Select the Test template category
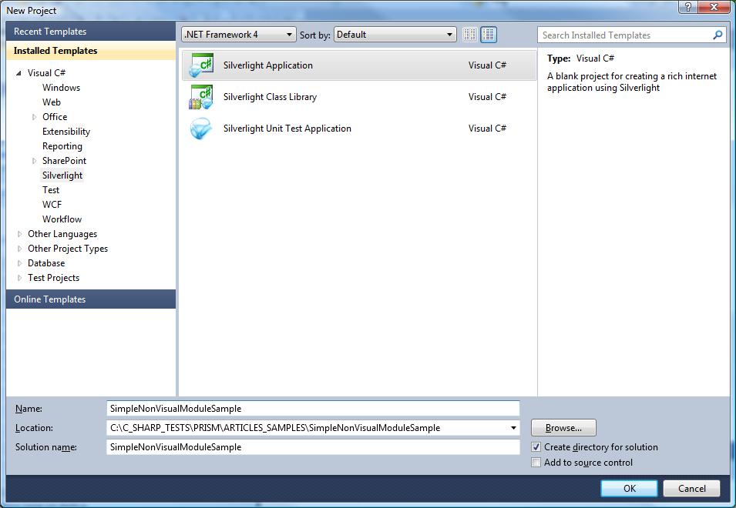 (x=51, y=190)
